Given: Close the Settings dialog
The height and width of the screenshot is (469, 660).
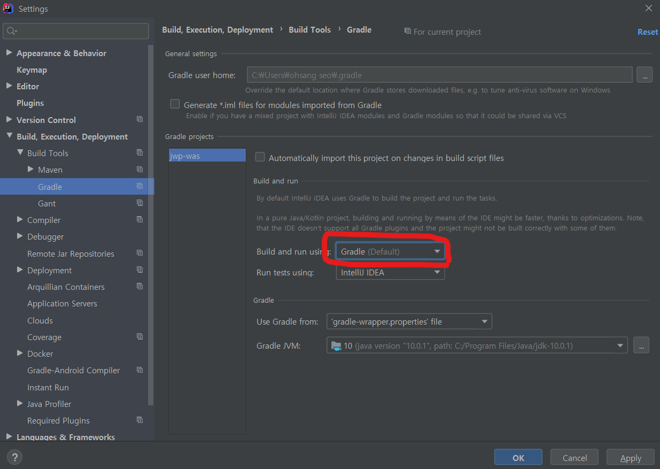Looking at the screenshot, I should click(648, 8).
